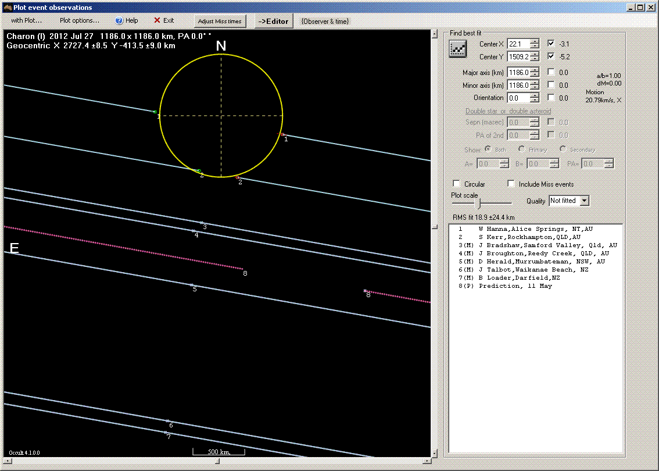659x471 pixels.
Task: Click the PA of 2nd spinner arrows
Action: click(534, 135)
